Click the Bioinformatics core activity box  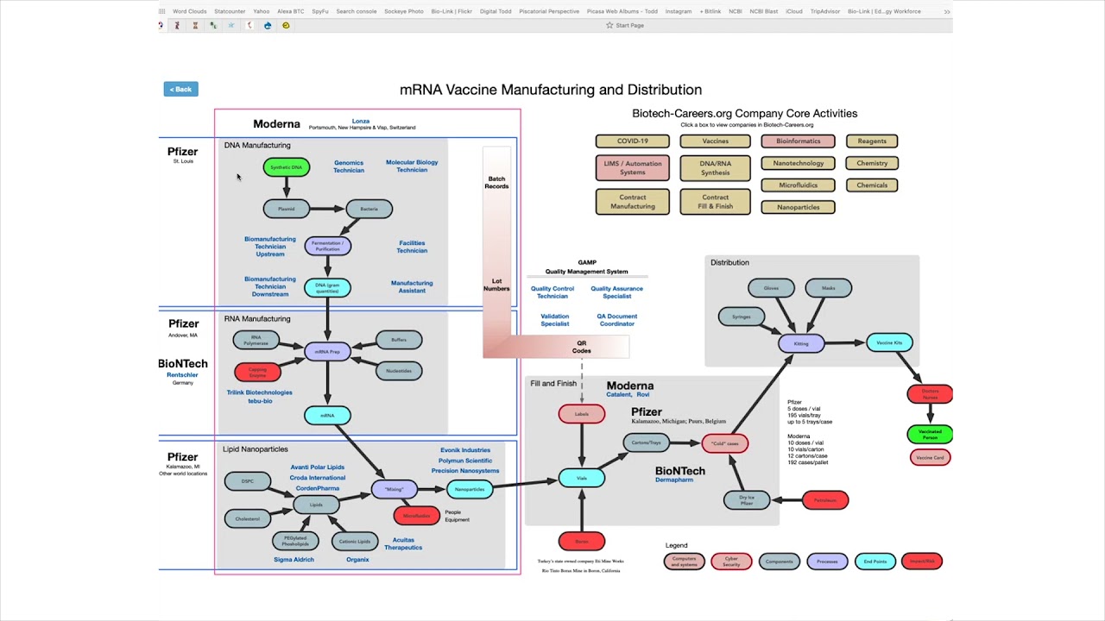(798, 141)
